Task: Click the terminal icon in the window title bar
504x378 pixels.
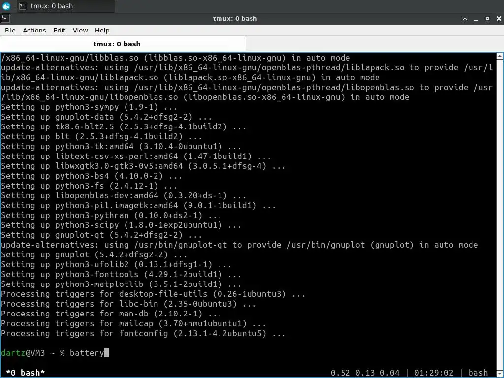Action: pos(5,18)
